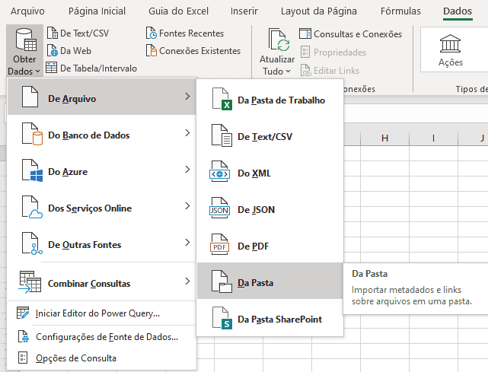The image size is (488, 372).
Task: Click the greyed Propriedades icon
Action: point(305,52)
